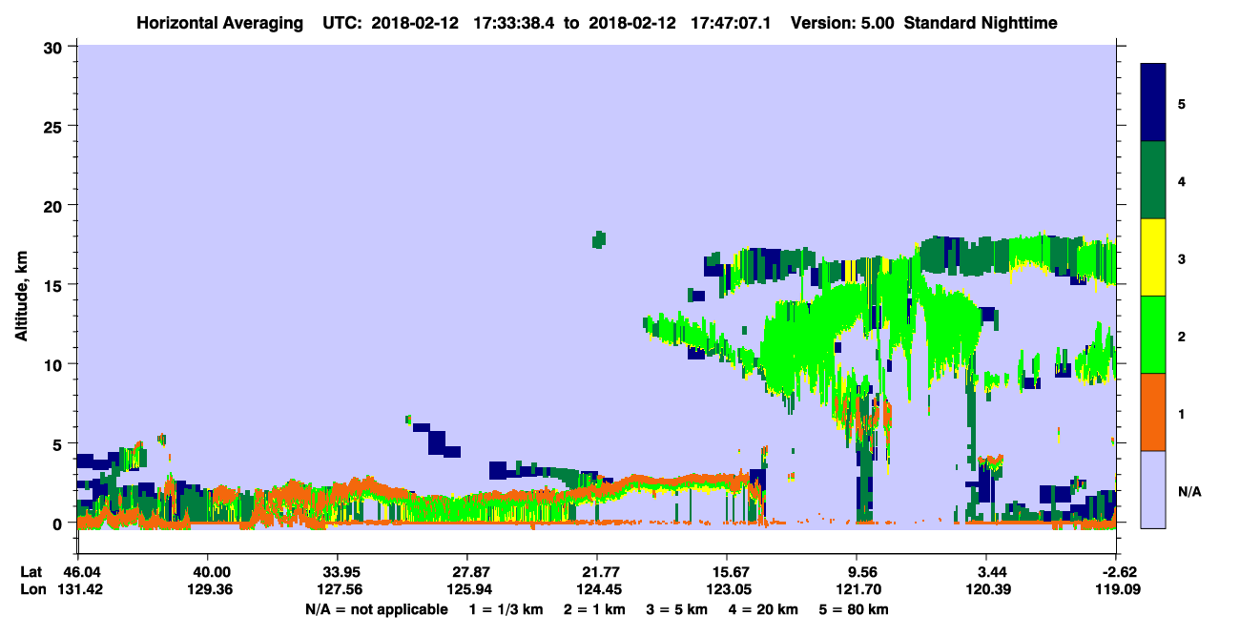Click the longitude value '123.05'
The width and height of the screenshot is (1240, 636).
tap(727, 588)
